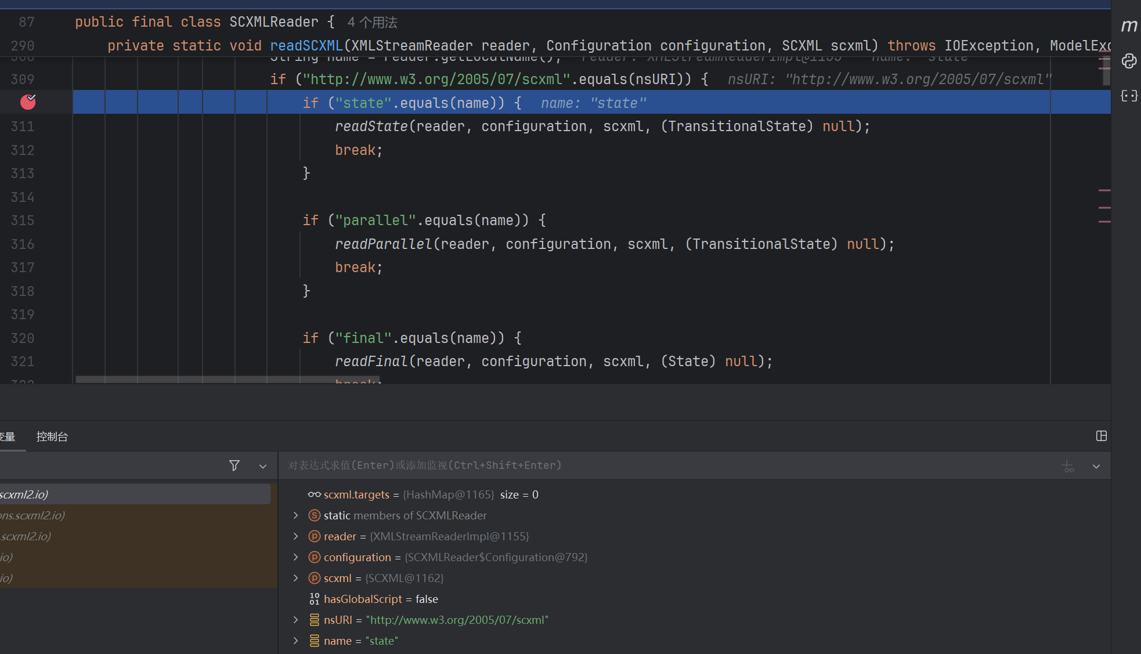Screen dimensions: 1141x654
Task: Expand the reader variable node
Action: click(x=296, y=536)
